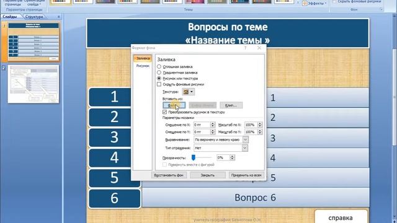This screenshot has width=397, height=223.
Task: Select the Рисунок или текстура option
Action: [x=159, y=79]
